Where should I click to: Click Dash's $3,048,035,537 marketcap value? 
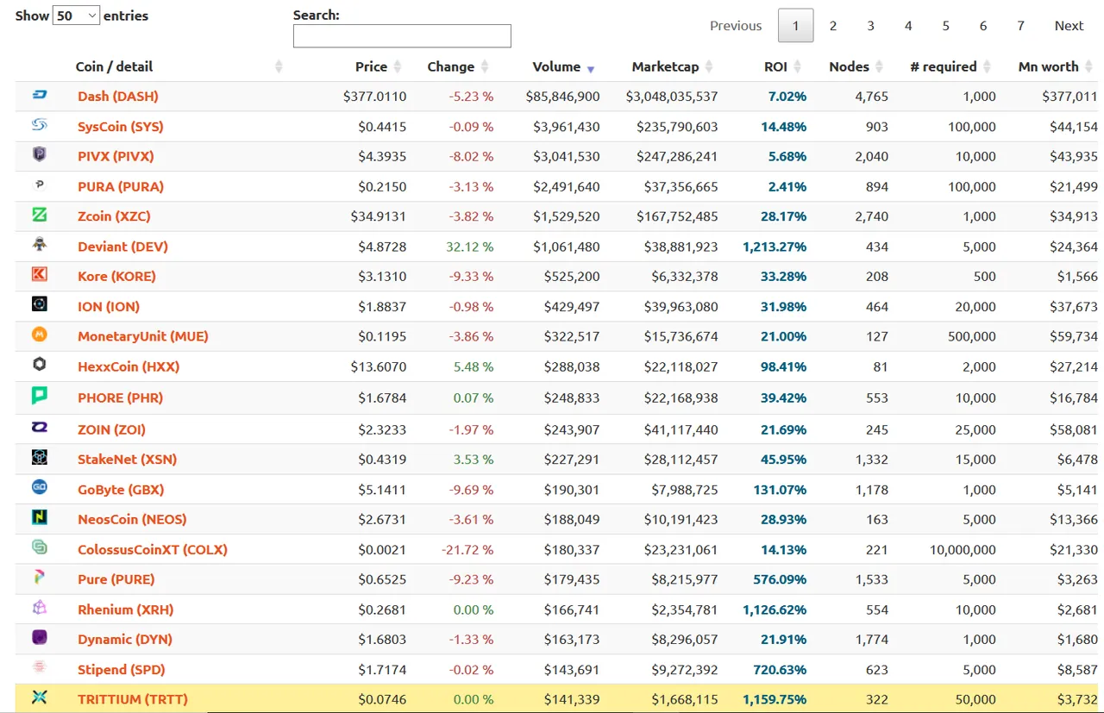tap(672, 96)
